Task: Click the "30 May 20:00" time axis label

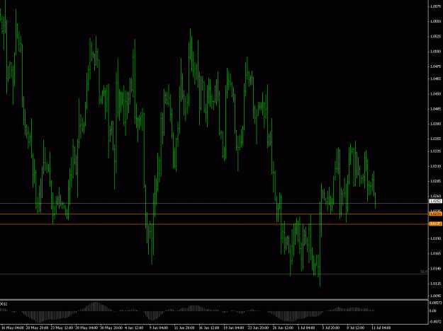Action: click(x=111, y=328)
